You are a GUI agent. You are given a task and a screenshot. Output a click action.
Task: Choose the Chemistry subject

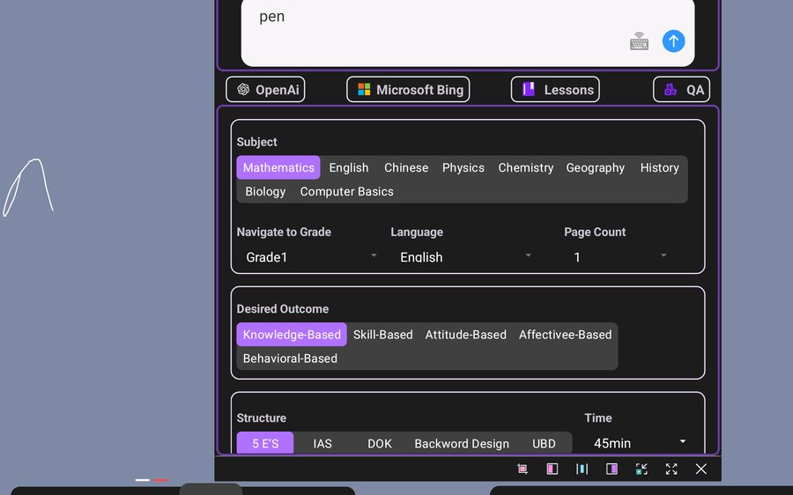tap(526, 167)
